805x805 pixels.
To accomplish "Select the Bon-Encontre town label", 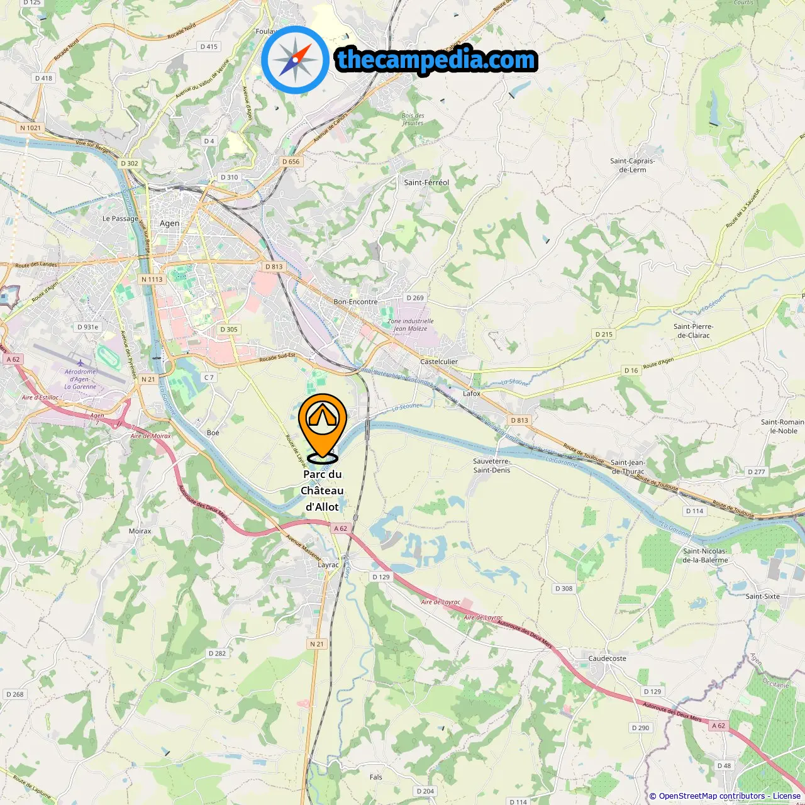I will click(355, 302).
